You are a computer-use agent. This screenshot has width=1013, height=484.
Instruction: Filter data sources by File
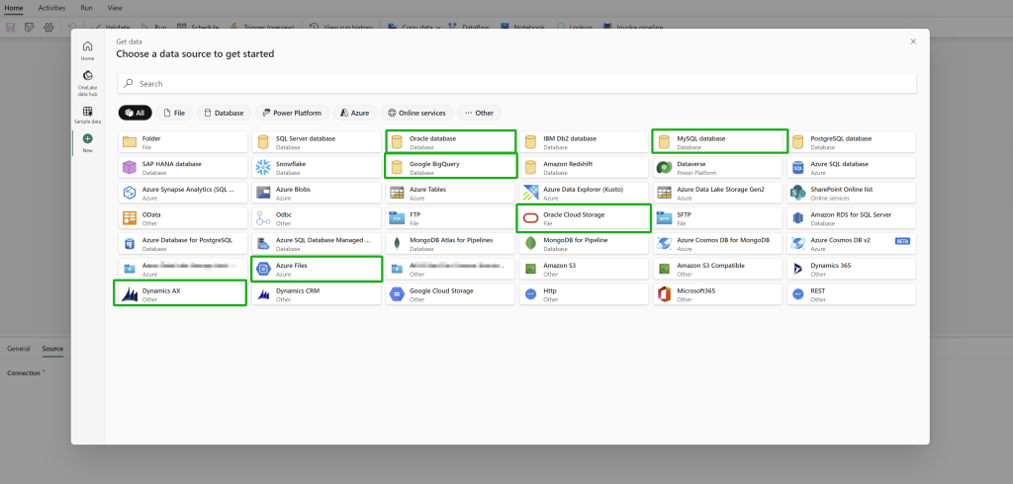(174, 113)
